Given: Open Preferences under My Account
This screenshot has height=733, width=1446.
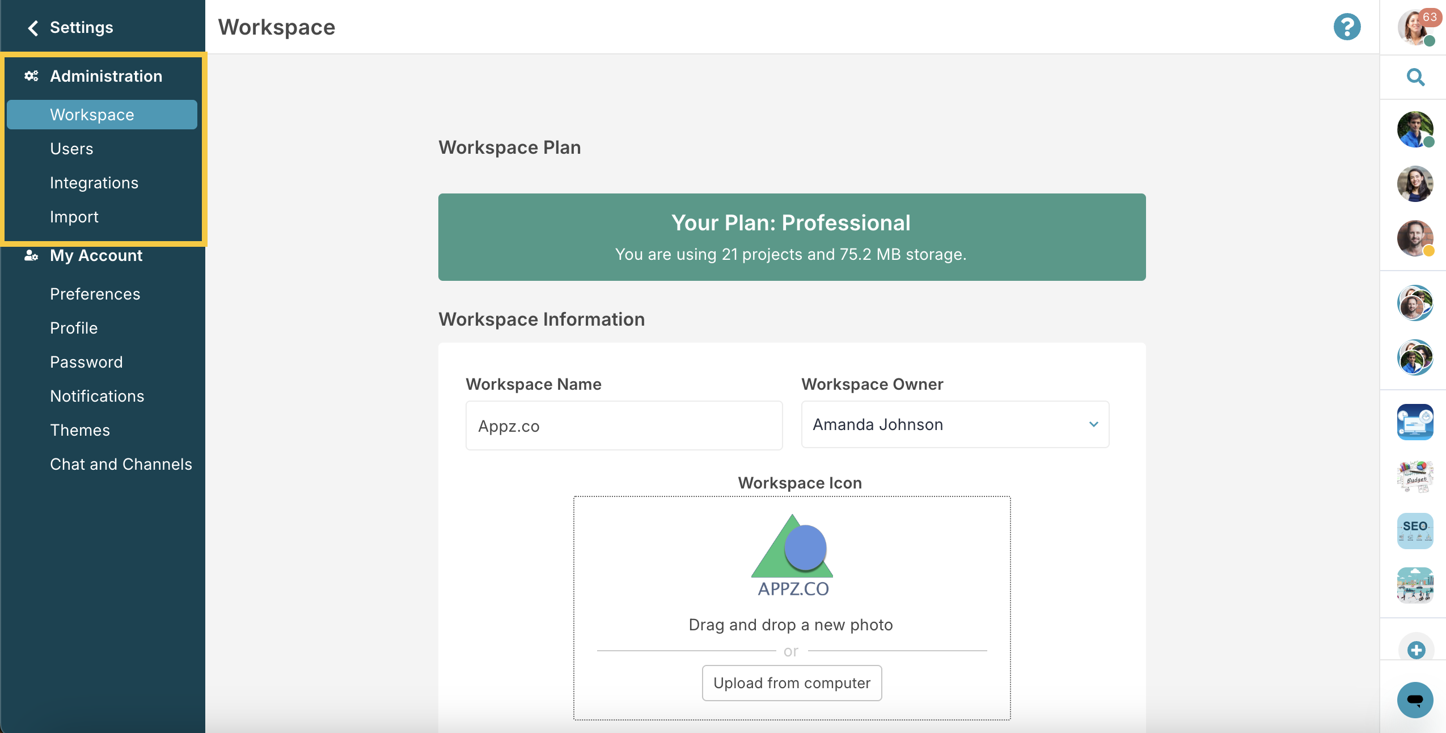Looking at the screenshot, I should 95,294.
